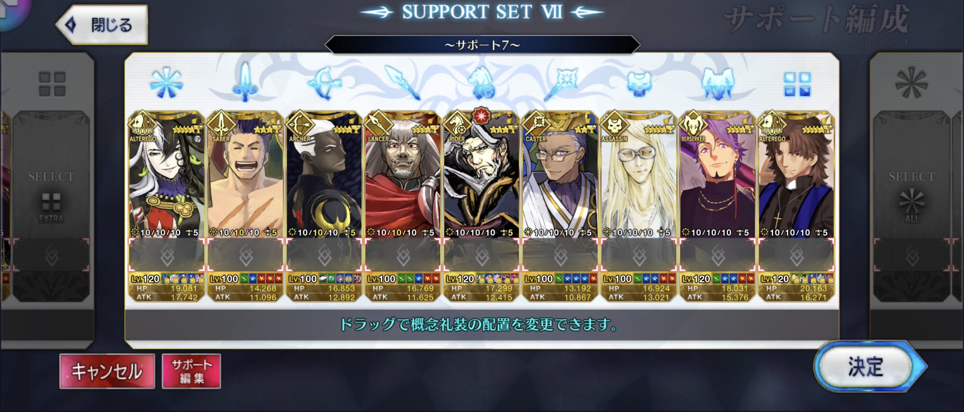The width and height of the screenshot is (964, 412).
Task: Click the 閉じる close button
Action: [102, 25]
